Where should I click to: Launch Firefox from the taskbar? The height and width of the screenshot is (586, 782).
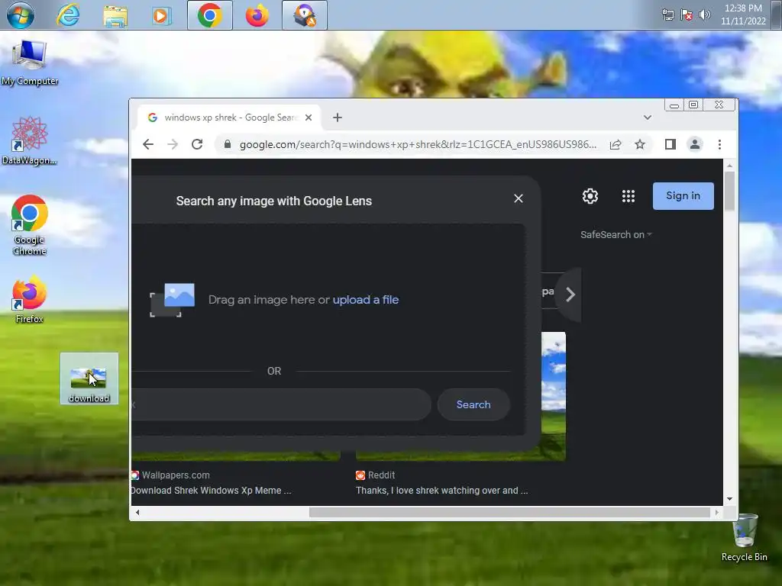coord(257,15)
